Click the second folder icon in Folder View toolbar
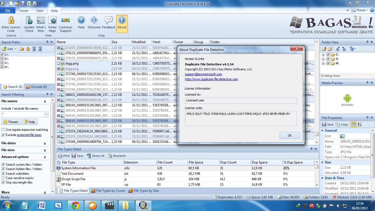The width and height of the screenshot is (375, 211). pos(330,49)
